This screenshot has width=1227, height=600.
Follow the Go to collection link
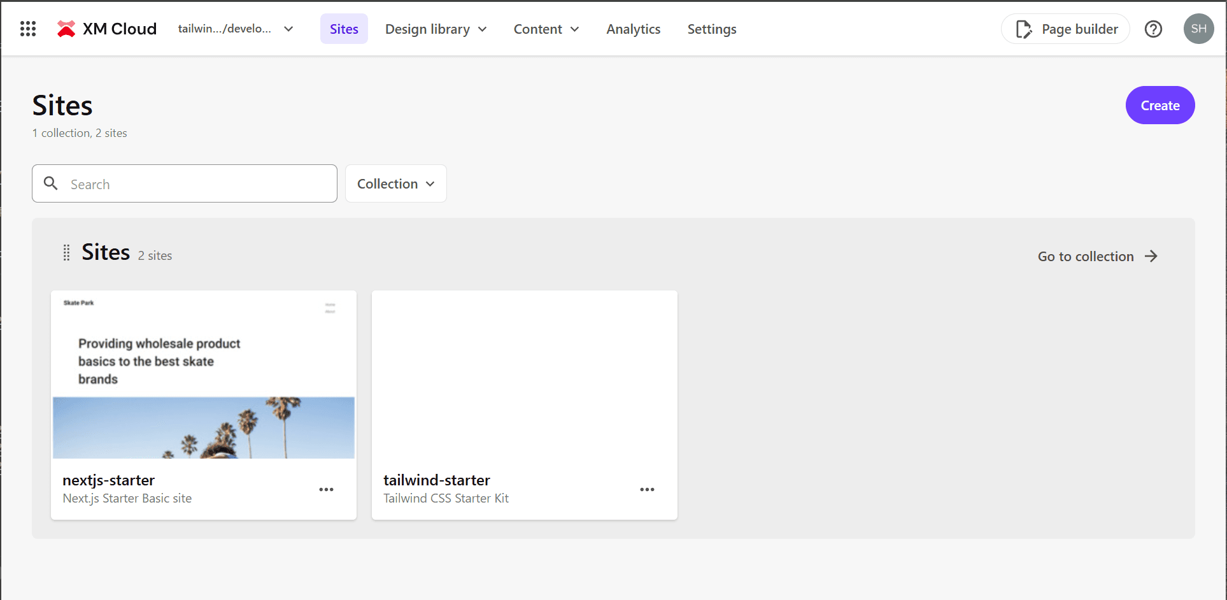(1097, 256)
